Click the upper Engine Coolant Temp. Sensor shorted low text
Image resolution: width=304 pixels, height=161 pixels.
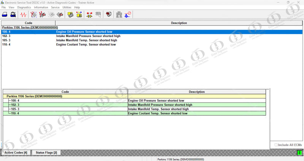click(x=86, y=44)
